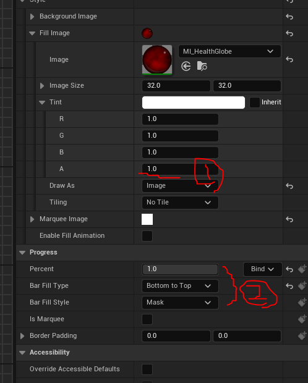Reset Percent value to default arrow
This screenshot has width=308, height=383.
pyautogui.click(x=289, y=269)
